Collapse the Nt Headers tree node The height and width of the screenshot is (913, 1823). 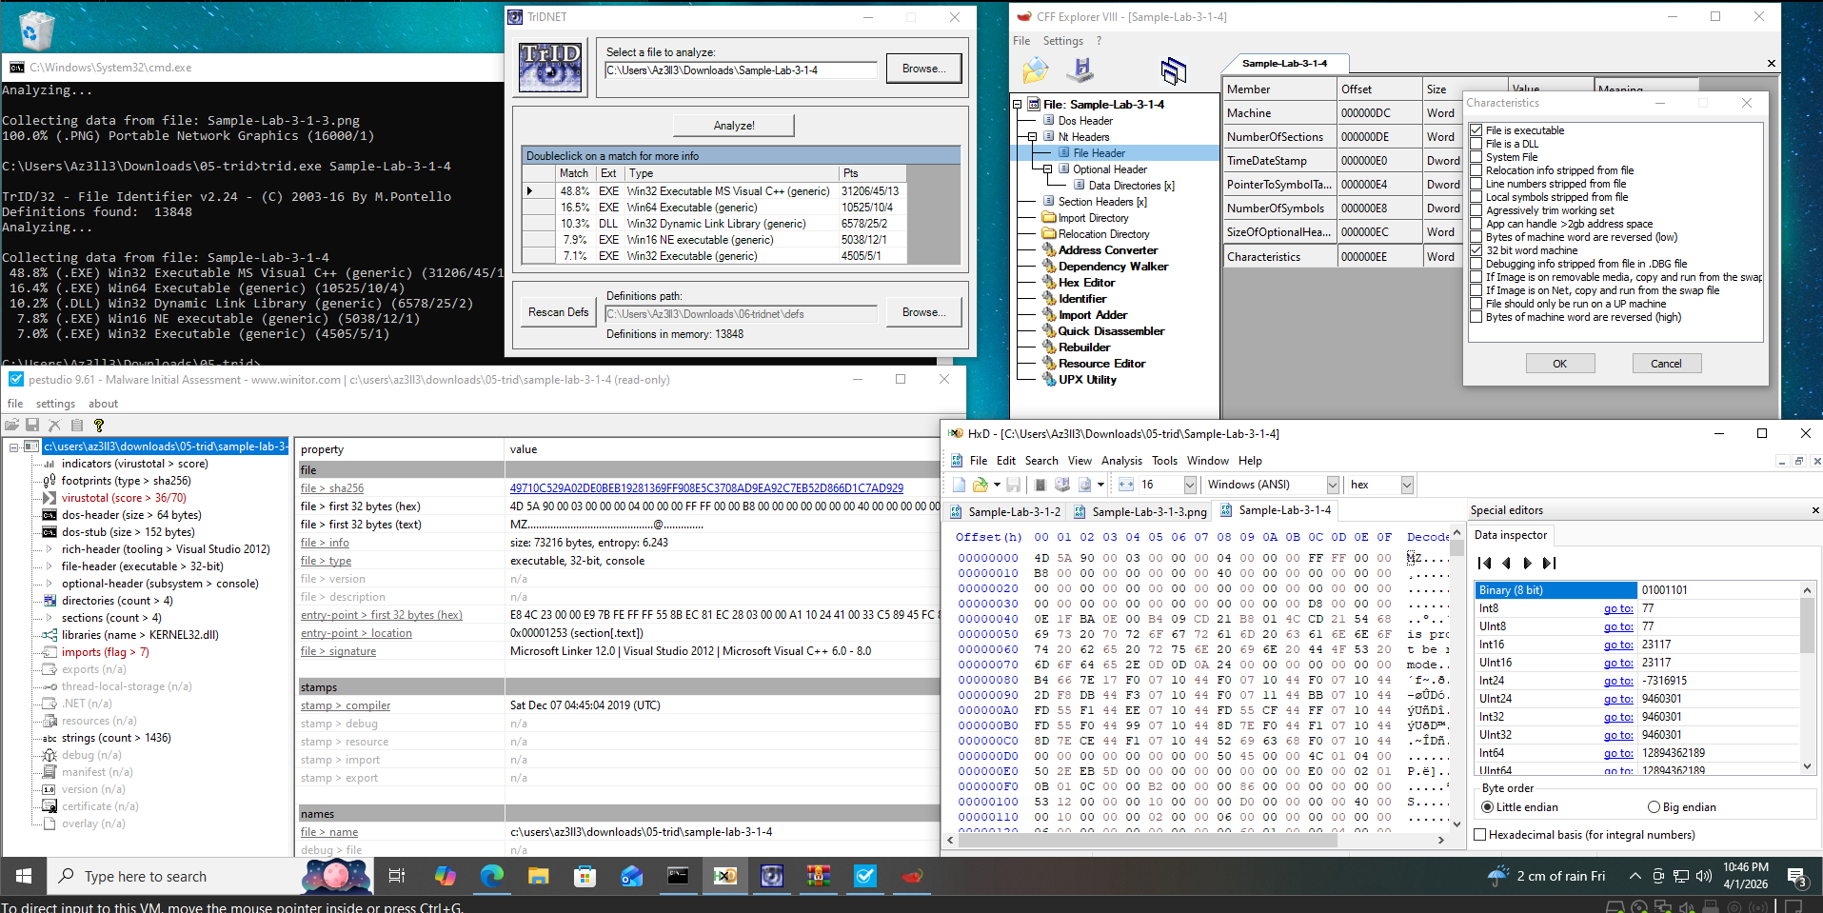tap(1032, 137)
